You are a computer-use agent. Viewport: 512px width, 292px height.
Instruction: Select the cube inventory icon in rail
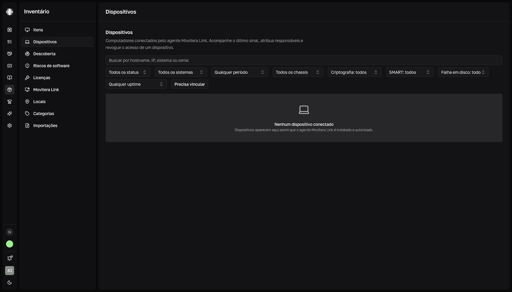[9, 89]
